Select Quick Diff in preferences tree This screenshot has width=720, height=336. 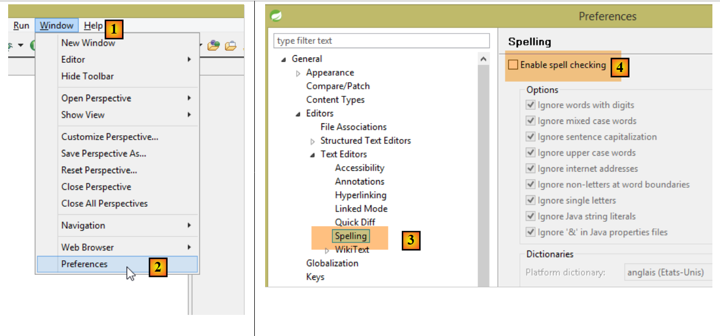click(355, 222)
